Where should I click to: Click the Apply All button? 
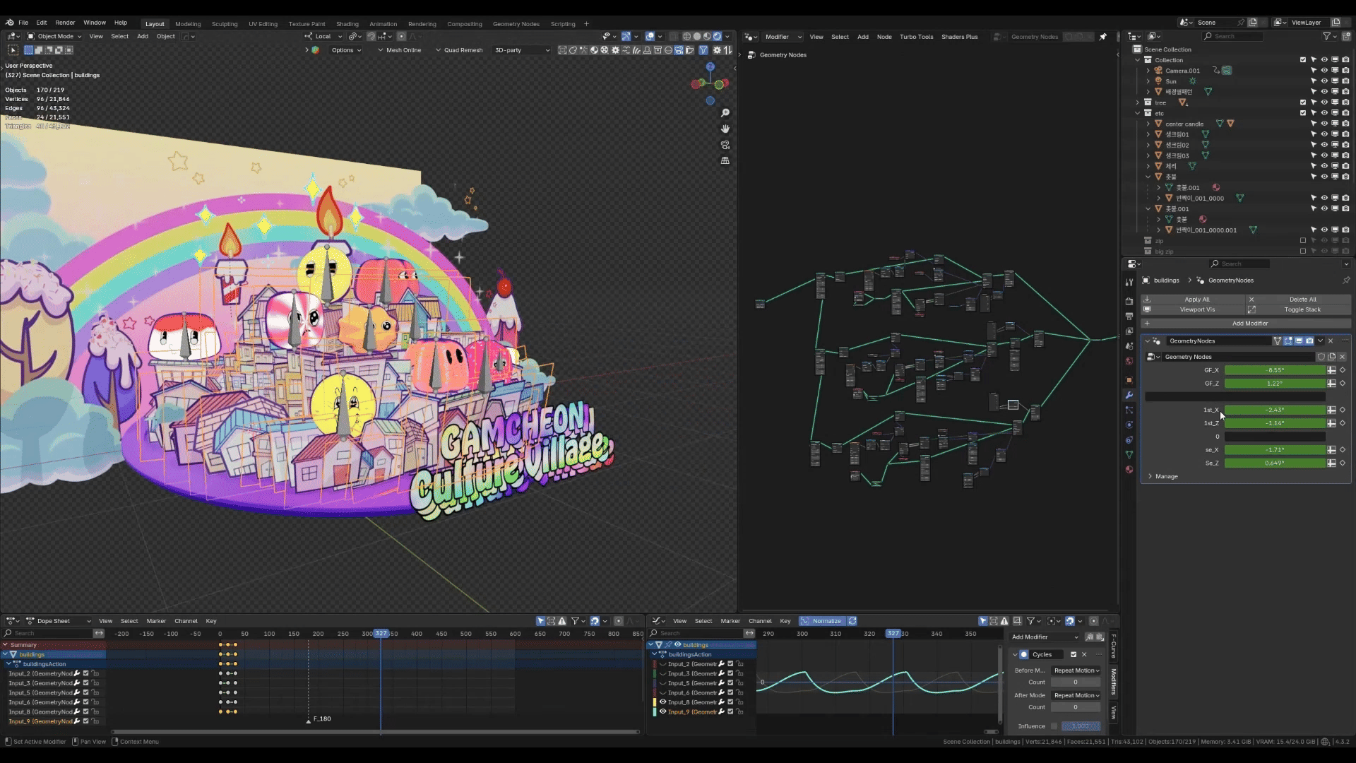click(1194, 300)
